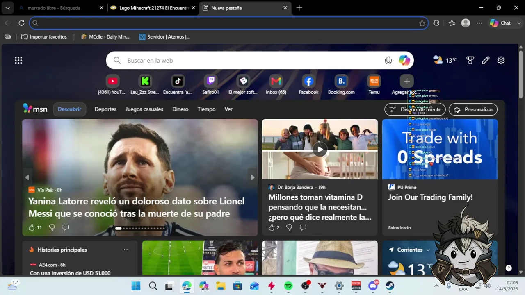The height and width of the screenshot is (295, 525).
Task: Open the Personalizar feed button
Action: [x=473, y=109]
